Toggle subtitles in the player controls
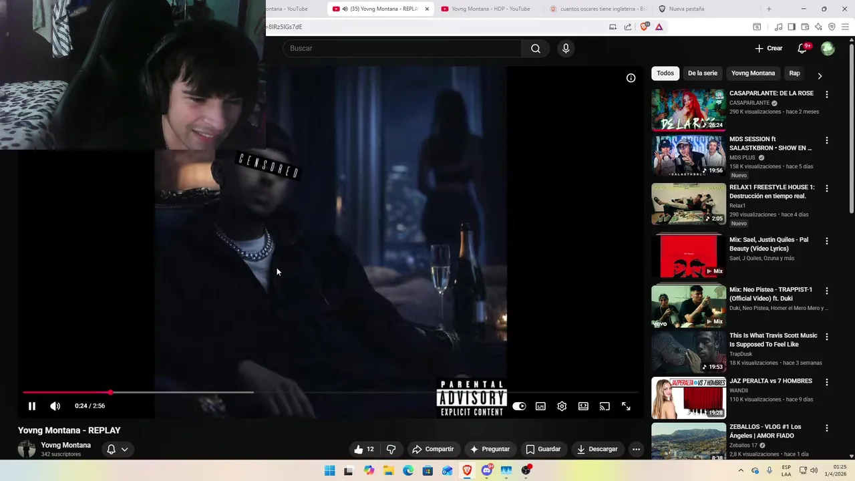The height and width of the screenshot is (481, 855). [540, 406]
